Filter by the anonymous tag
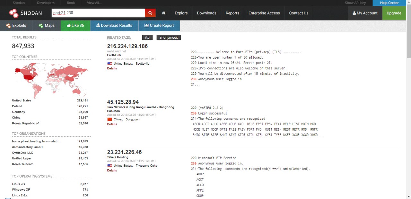Image resolution: width=411 pixels, height=199 pixels. [x=169, y=38]
